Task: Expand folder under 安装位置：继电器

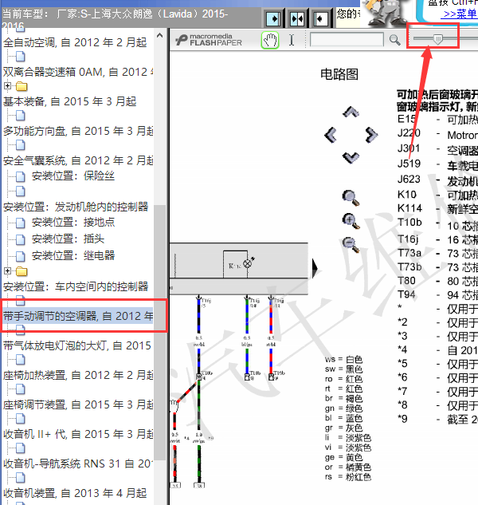Action: click(x=7, y=271)
